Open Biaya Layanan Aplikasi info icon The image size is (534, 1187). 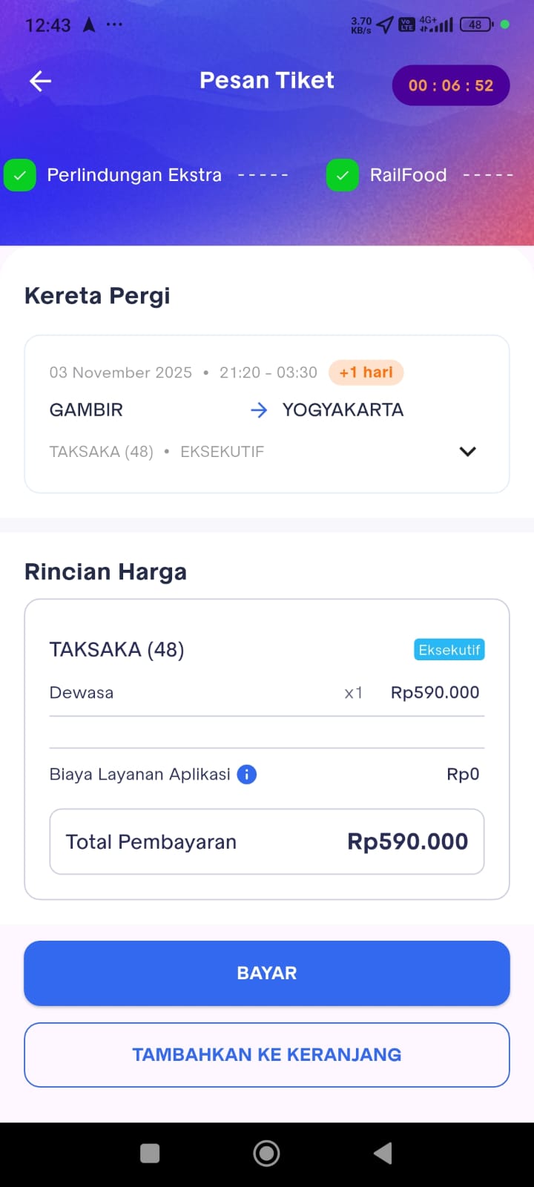point(246,775)
